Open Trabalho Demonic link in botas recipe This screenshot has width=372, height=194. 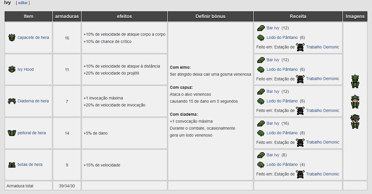(x=322, y=174)
